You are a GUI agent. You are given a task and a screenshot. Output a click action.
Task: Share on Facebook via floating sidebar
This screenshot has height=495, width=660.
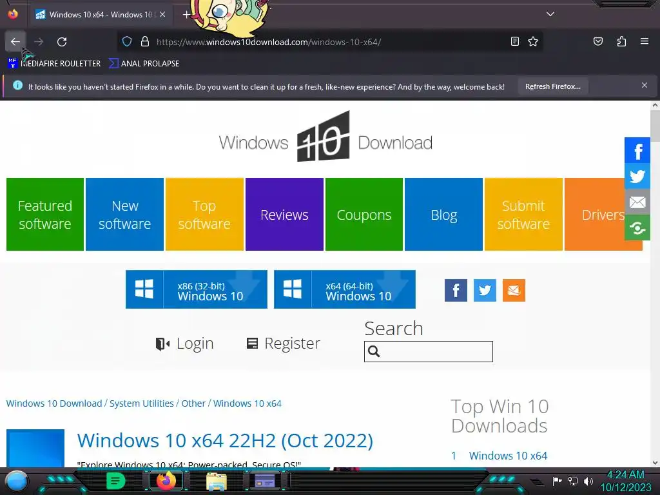point(637,150)
